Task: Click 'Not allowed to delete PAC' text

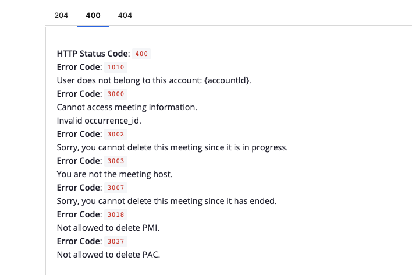Action: [108, 255]
